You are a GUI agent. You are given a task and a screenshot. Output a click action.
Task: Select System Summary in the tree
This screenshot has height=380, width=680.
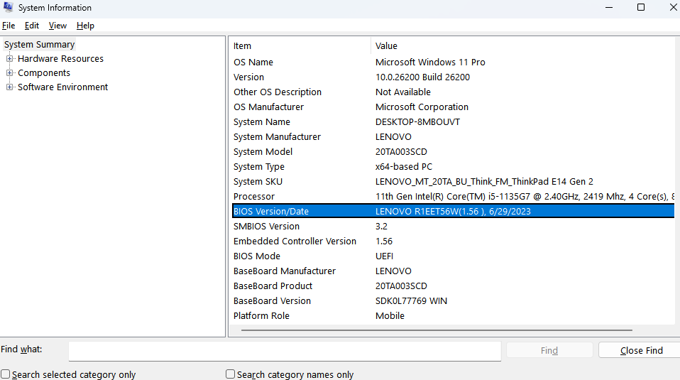[x=39, y=45]
